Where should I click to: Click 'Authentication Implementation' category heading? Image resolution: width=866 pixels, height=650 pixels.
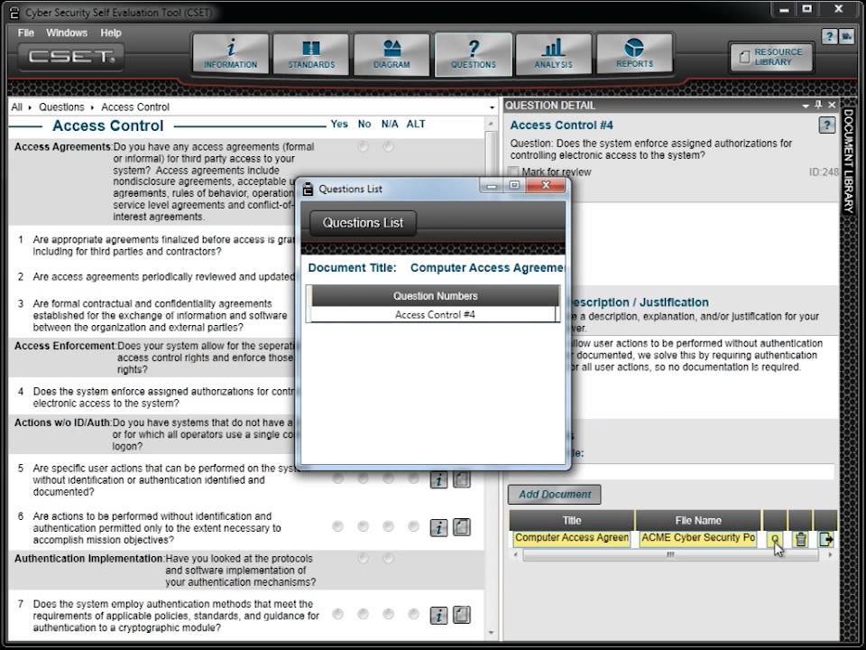[89, 558]
